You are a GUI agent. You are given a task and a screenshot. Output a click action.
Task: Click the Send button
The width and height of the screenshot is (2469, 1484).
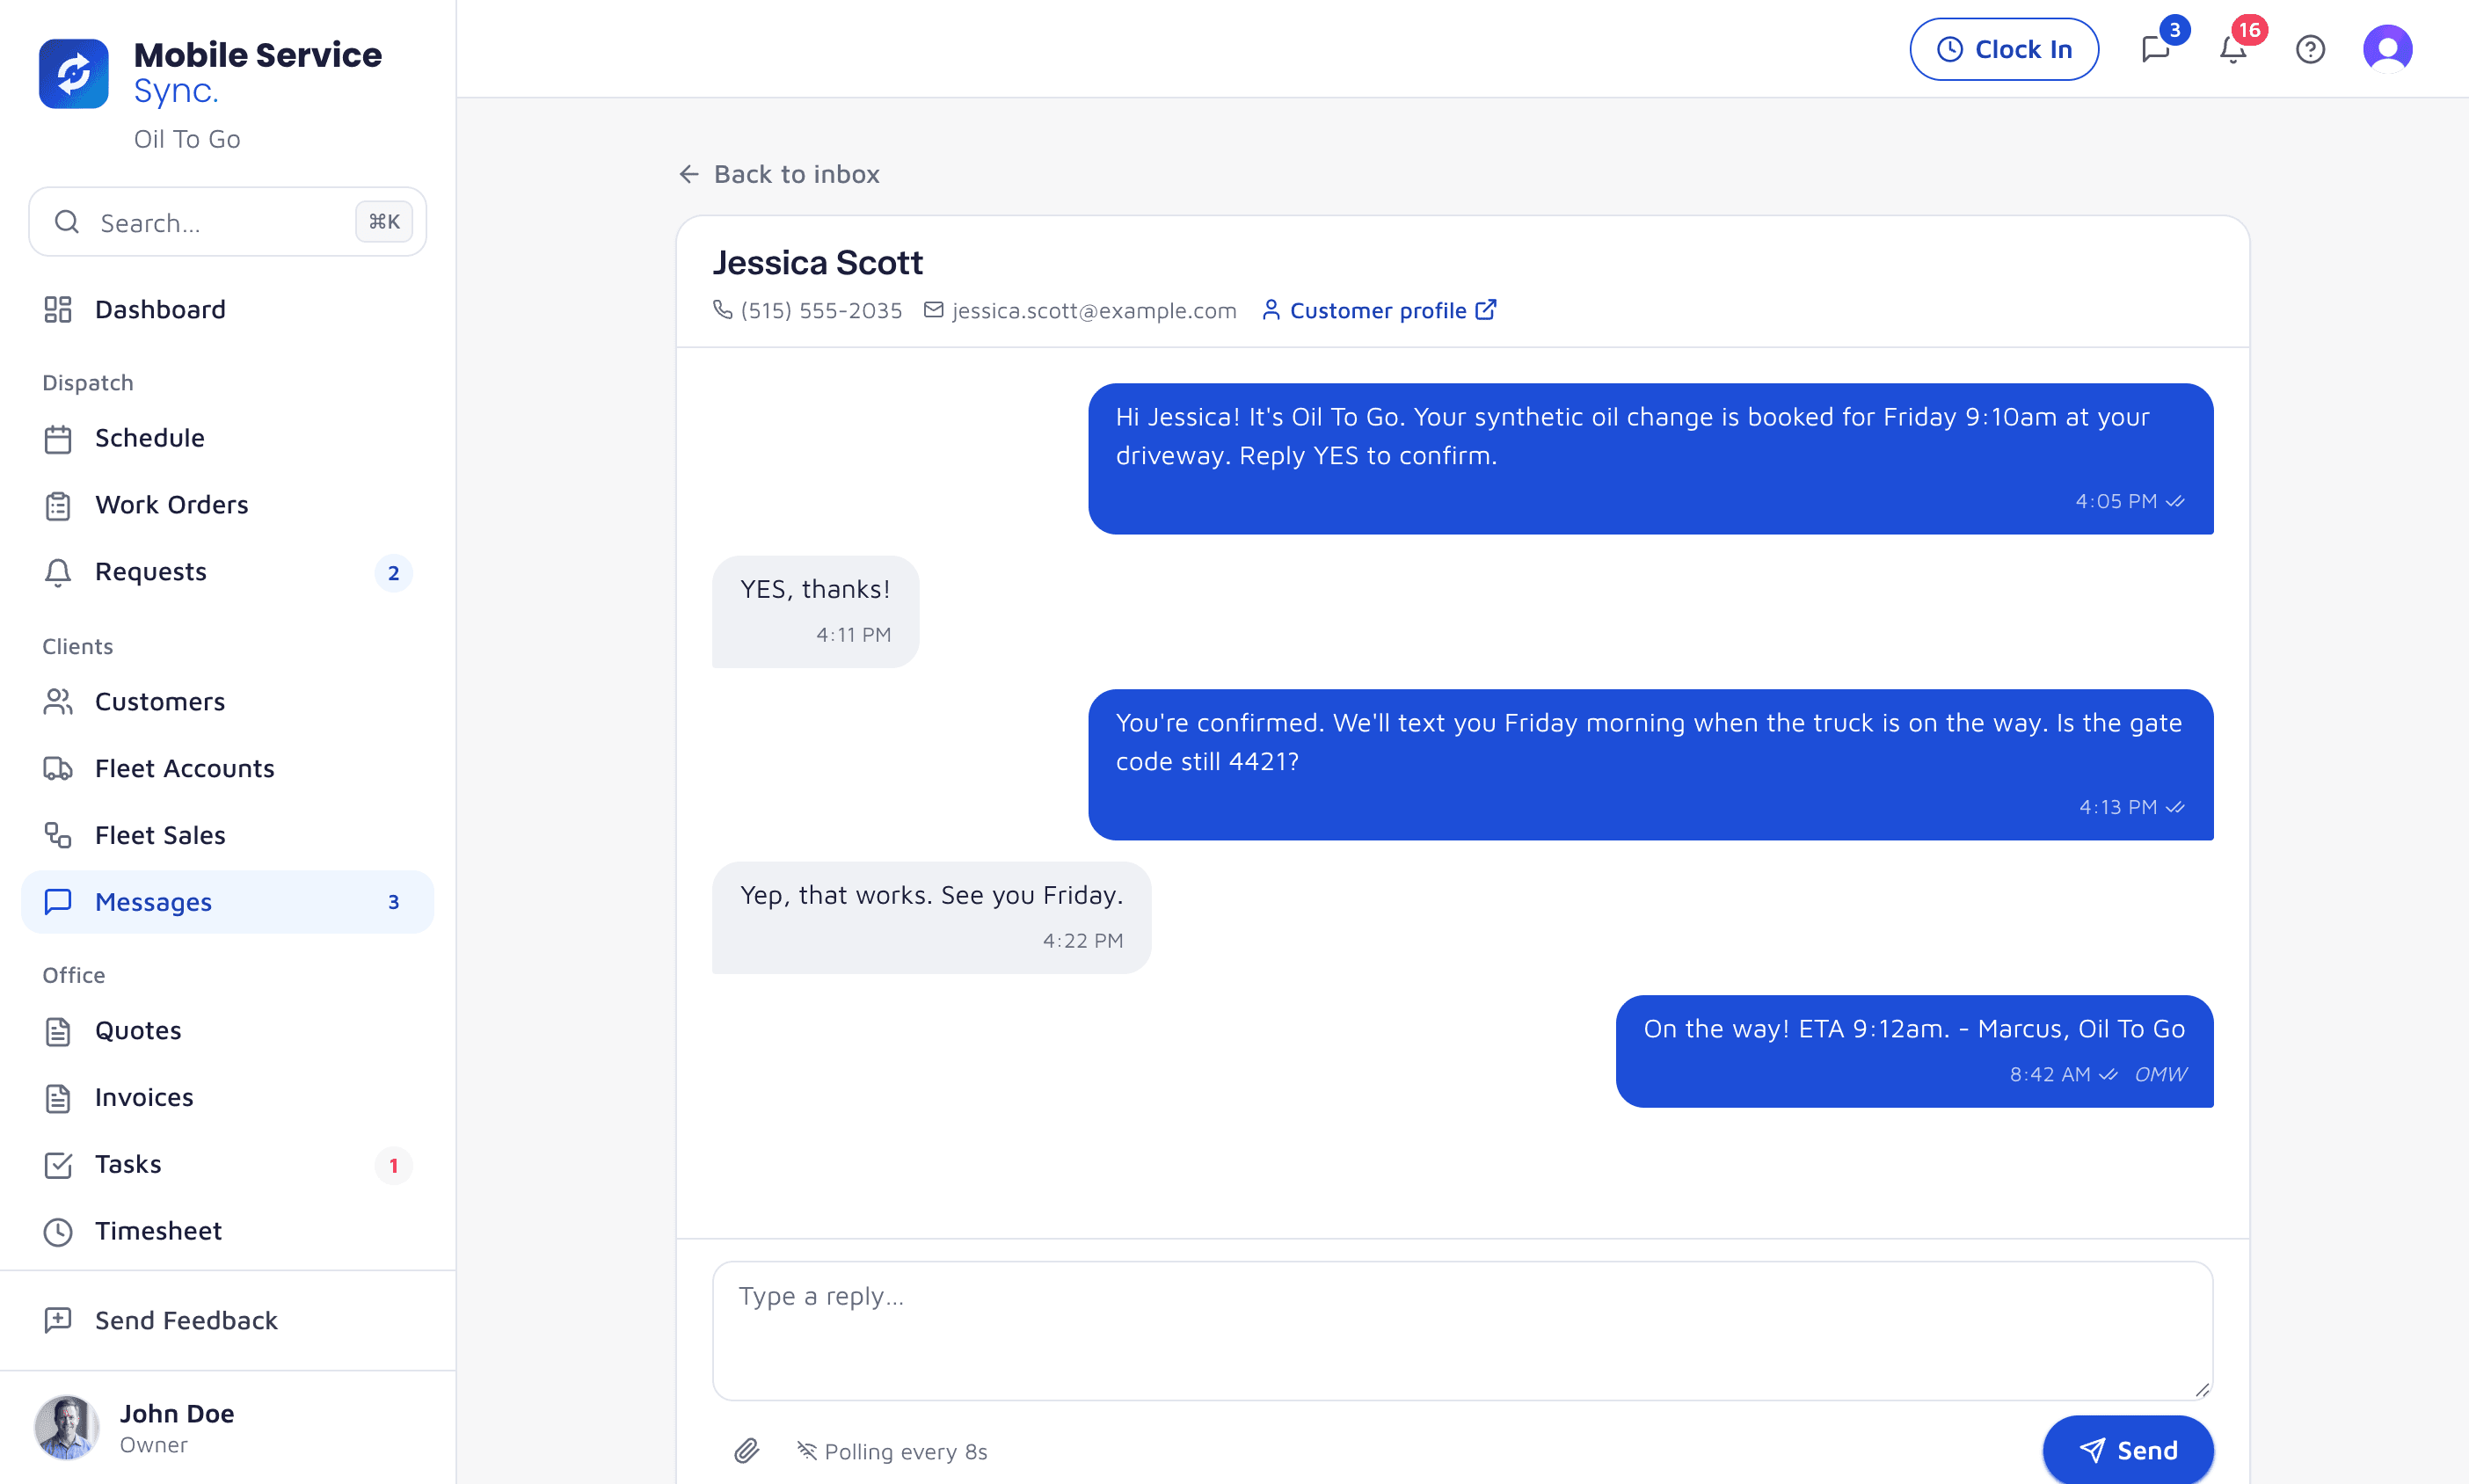pyautogui.click(x=2127, y=1450)
